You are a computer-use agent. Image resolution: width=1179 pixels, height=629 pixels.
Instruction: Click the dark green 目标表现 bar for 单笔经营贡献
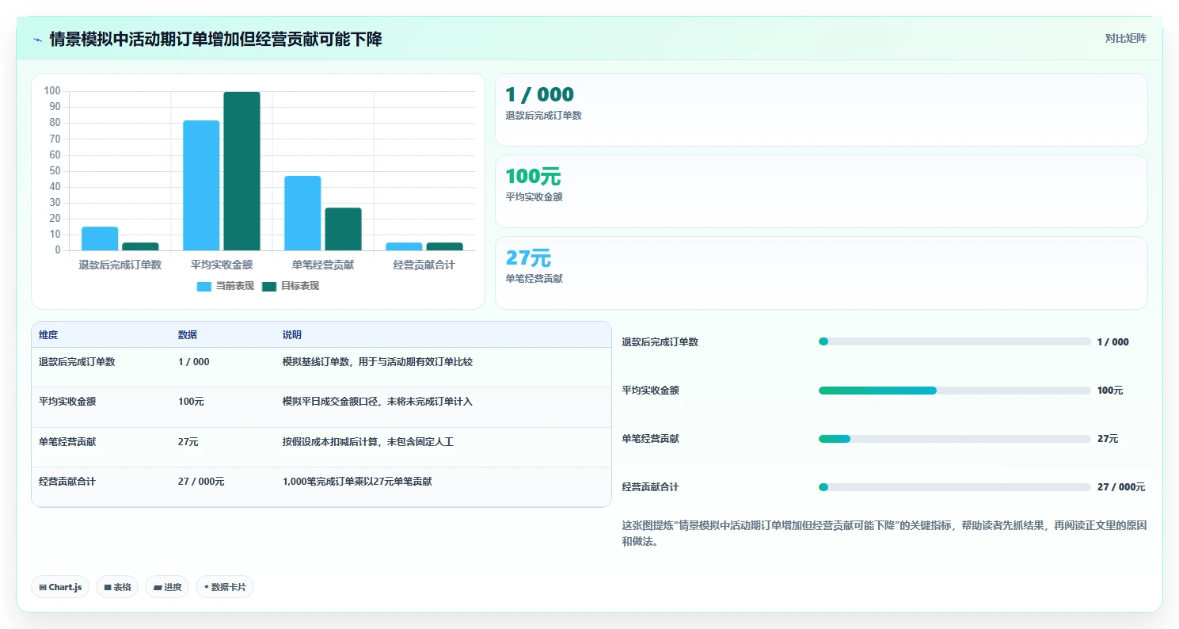pyautogui.click(x=343, y=229)
